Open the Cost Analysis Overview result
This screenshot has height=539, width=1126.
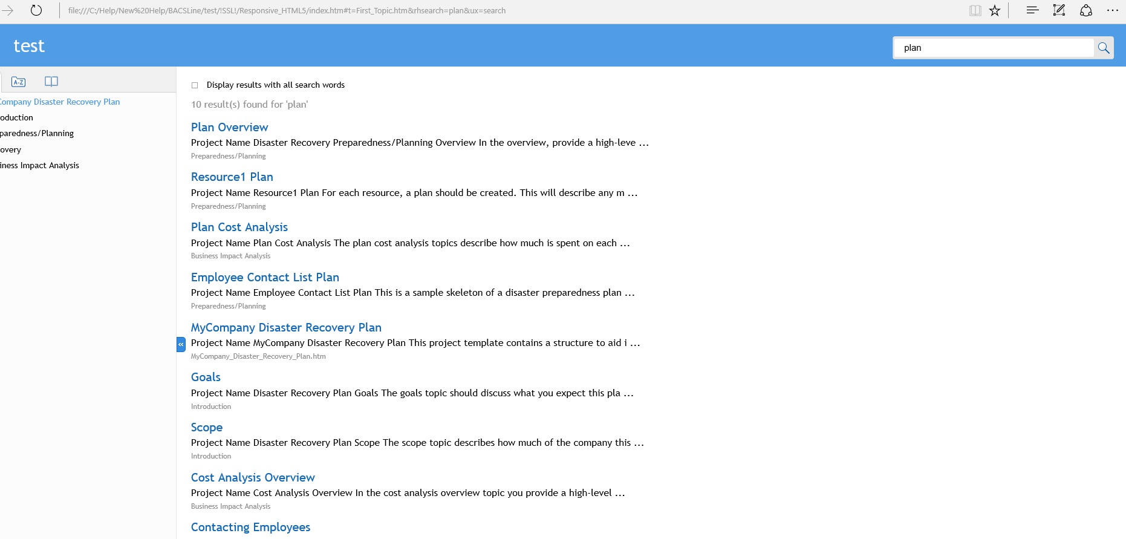[253, 477]
